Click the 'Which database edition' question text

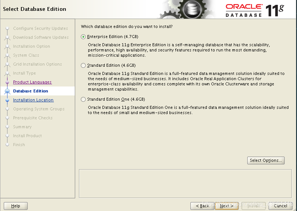point(127,26)
